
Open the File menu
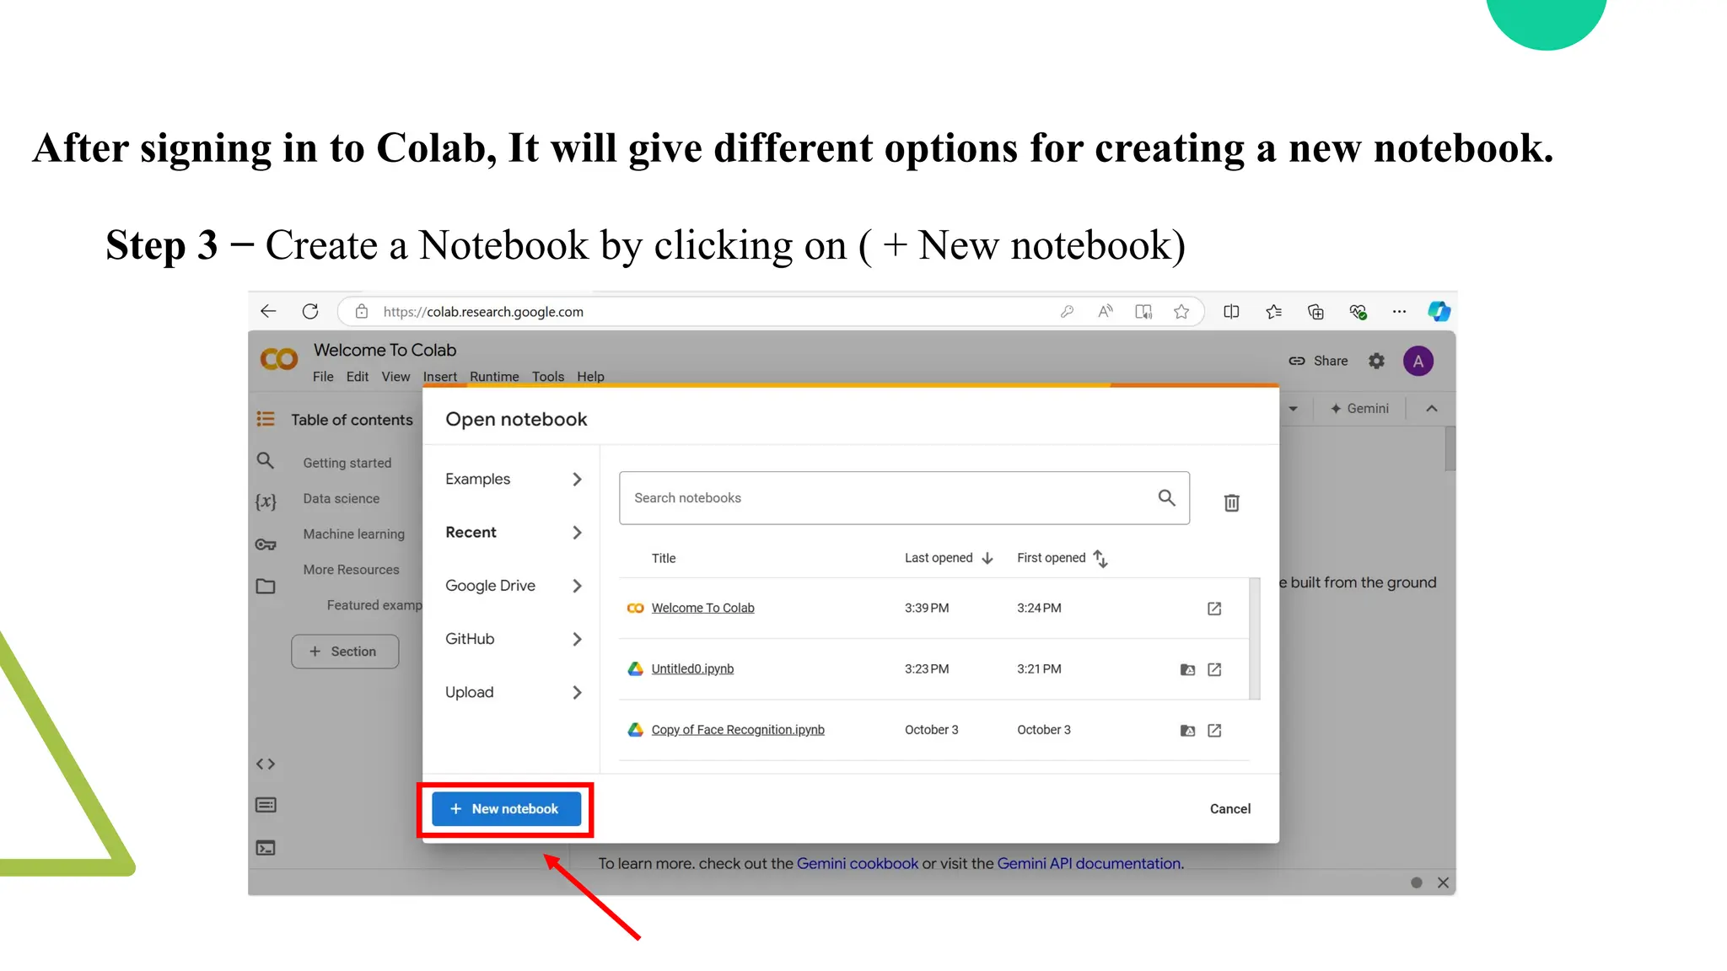point(323,377)
